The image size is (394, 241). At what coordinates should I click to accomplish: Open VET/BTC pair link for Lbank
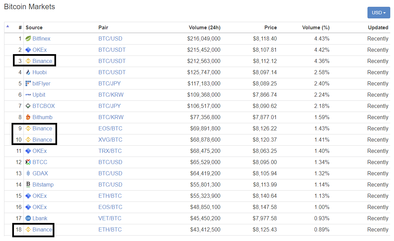[110, 218]
